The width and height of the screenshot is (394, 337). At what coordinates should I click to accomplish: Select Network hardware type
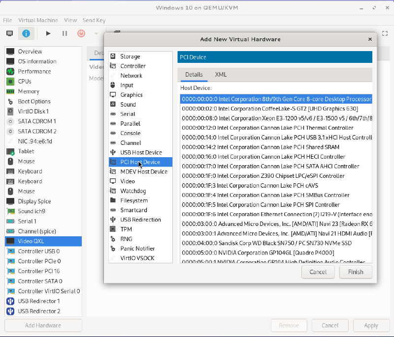(x=140, y=76)
